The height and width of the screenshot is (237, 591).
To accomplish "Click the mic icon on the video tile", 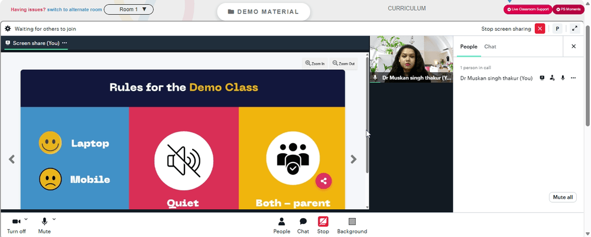I will click(x=375, y=77).
